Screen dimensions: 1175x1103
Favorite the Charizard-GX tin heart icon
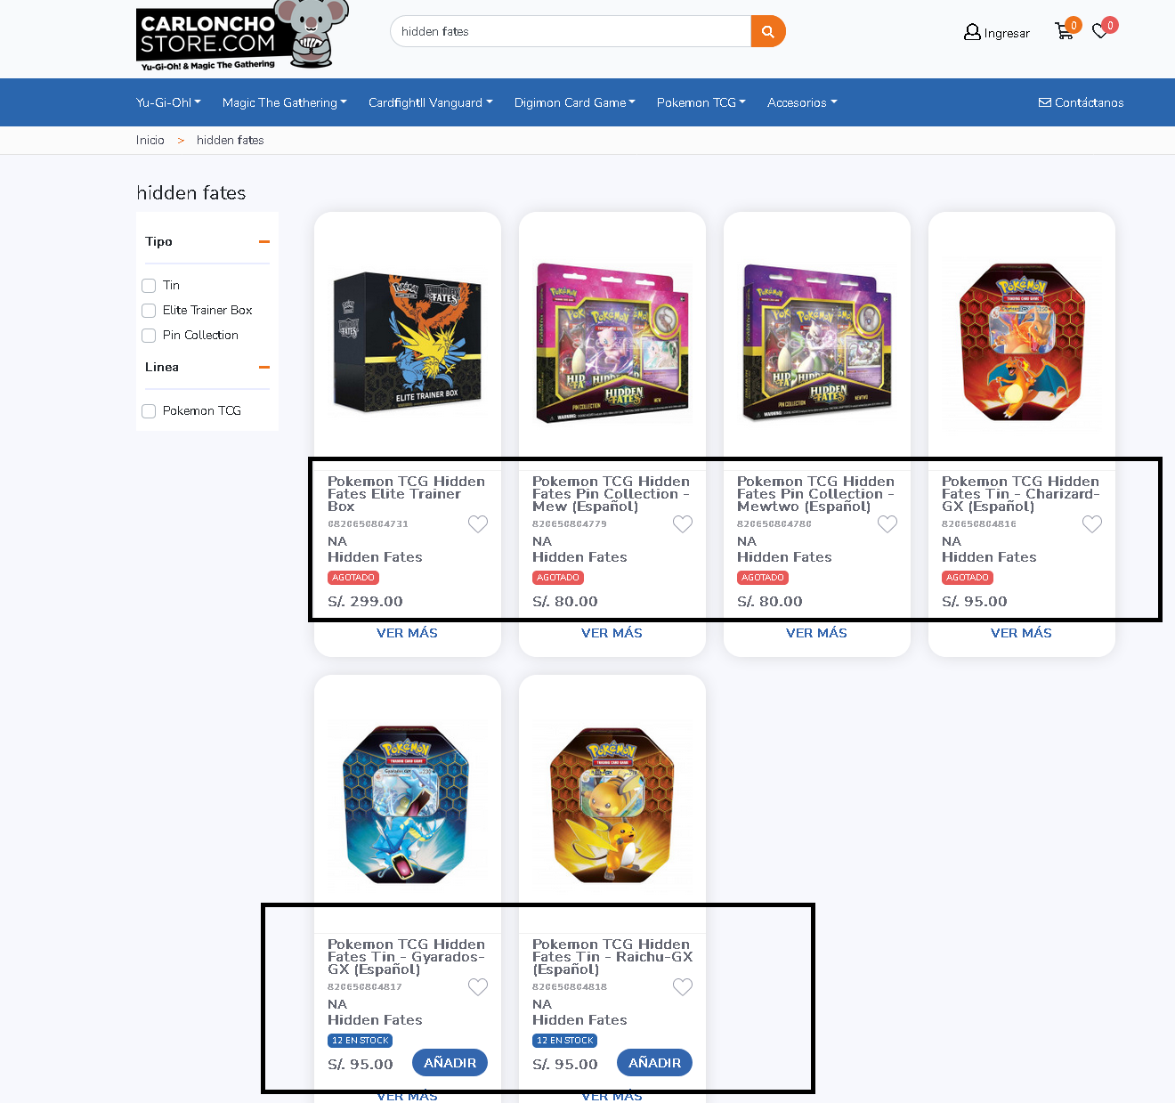click(1092, 524)
